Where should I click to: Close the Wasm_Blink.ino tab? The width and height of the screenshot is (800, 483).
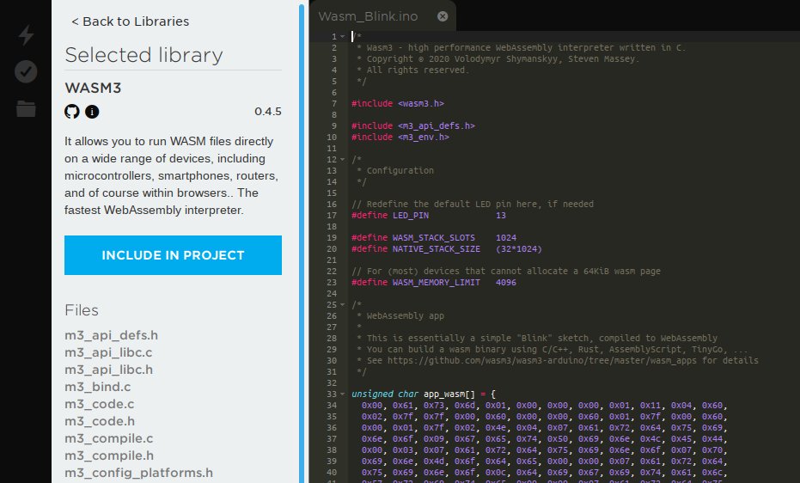[x=443, y=16]
